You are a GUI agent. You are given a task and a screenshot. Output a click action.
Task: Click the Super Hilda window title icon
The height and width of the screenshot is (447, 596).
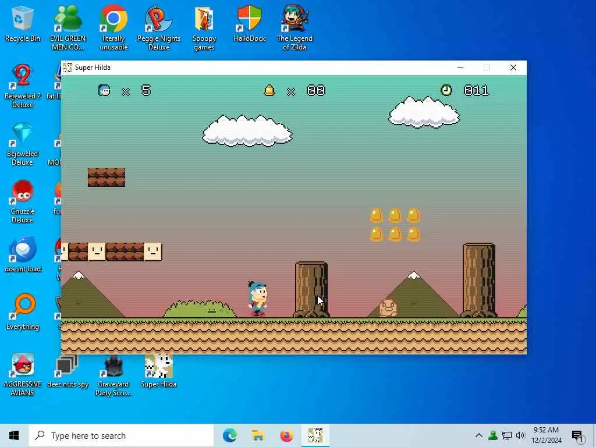pos(68,68)
